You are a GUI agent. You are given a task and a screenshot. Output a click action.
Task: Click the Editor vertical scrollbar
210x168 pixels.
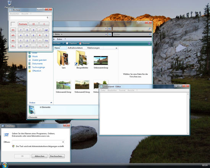[188, 114]
